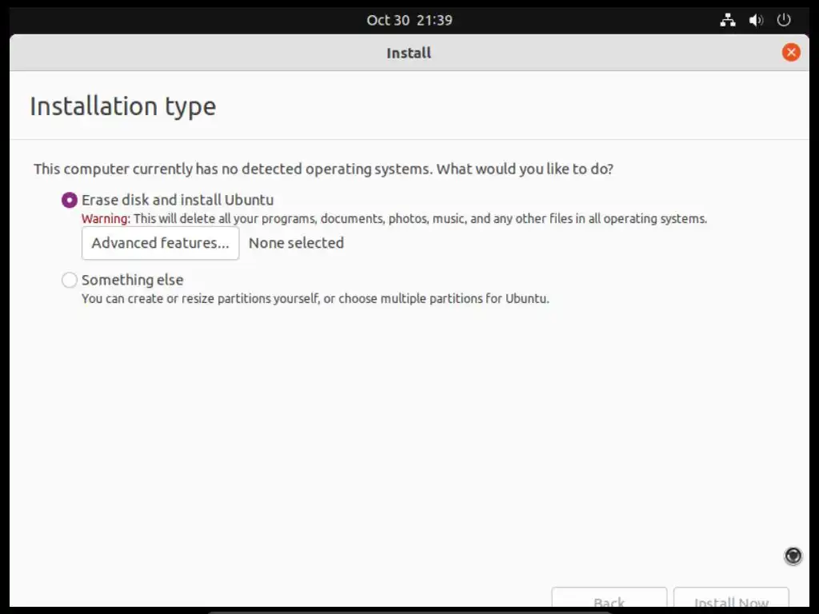Click the volume speaker icon
The image size is (819, 614).
756,20
